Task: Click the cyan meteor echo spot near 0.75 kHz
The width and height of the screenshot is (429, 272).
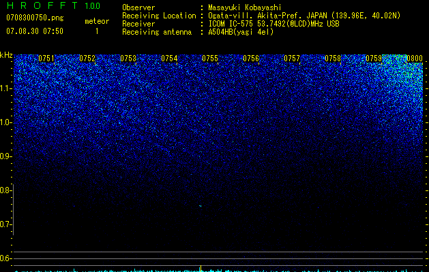Action: 201,206
